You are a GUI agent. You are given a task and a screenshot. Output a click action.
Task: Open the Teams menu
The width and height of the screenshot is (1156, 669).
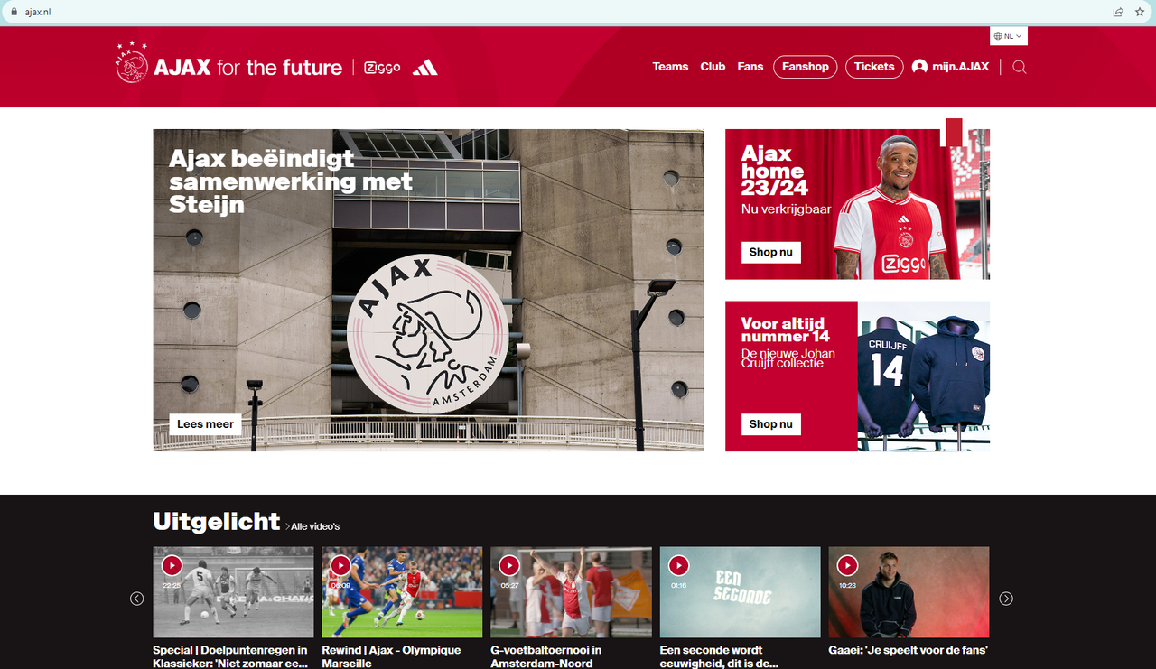(x=670, y=67)
